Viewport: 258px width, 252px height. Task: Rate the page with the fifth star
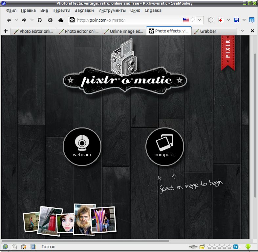click(229, 246)
